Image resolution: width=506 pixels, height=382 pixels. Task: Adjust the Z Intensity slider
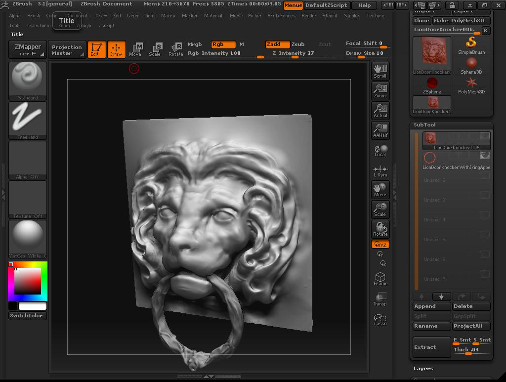coord(294,54)
